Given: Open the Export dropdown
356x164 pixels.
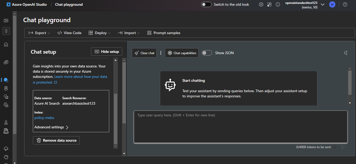Looking at the screenshot, I should tap(39, 33).
